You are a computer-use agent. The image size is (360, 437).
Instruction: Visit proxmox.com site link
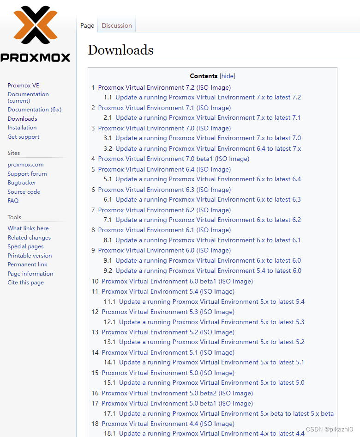(x=25, y=165)
